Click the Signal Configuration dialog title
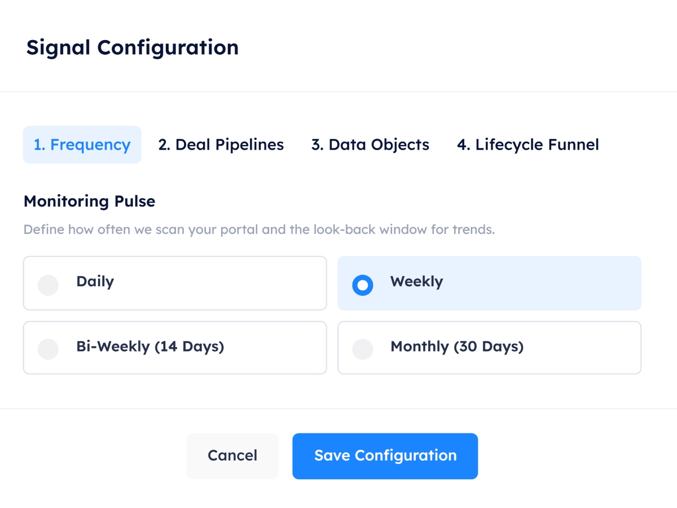677x508 pixels. [x=132, y=47]
